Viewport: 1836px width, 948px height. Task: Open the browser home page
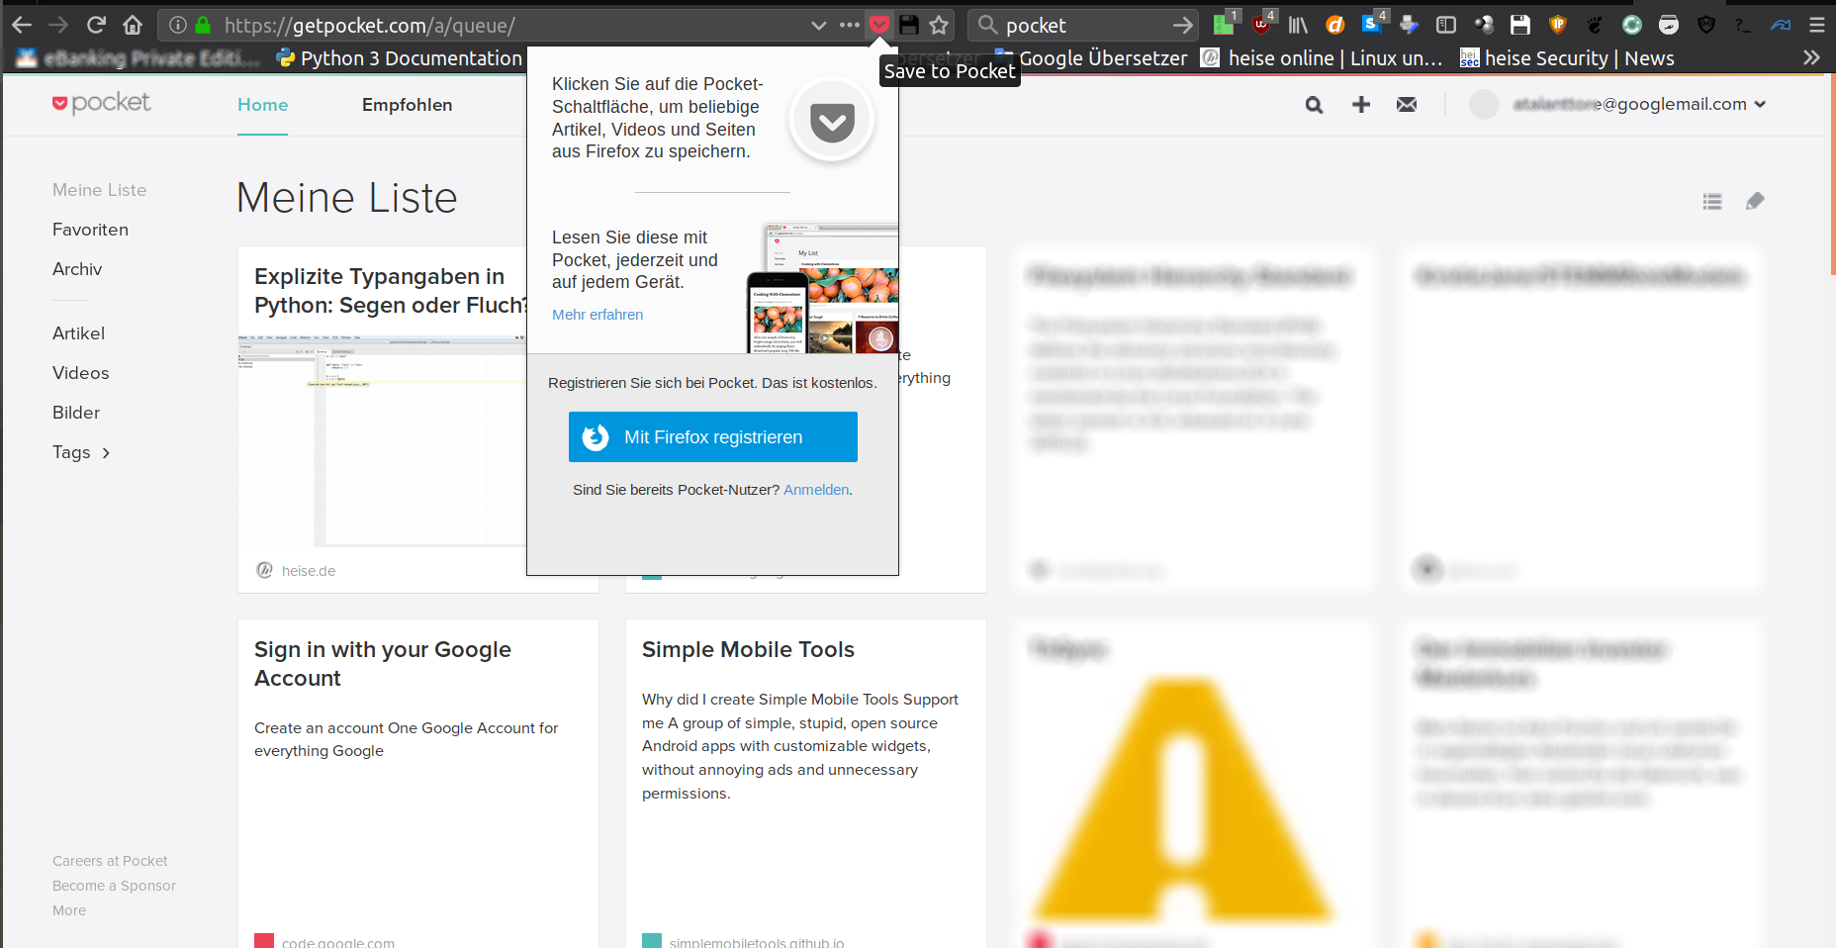(x=133, y=25)
